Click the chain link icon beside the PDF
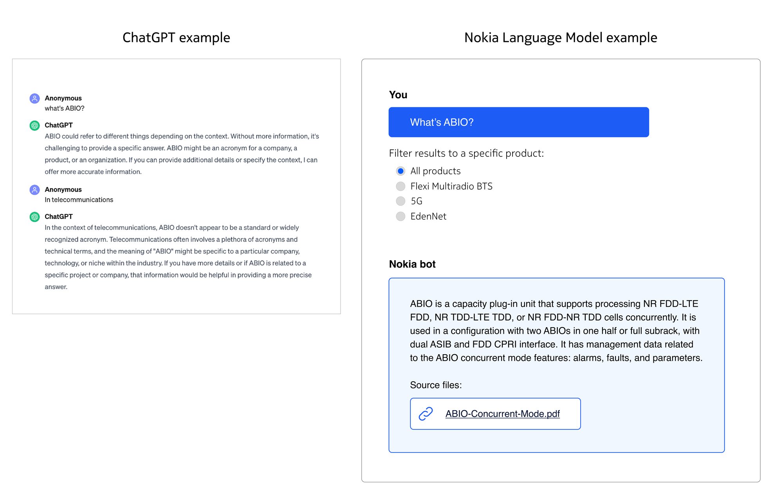The image size is (783, 494). pyautogui.click(x=426, y=414)
